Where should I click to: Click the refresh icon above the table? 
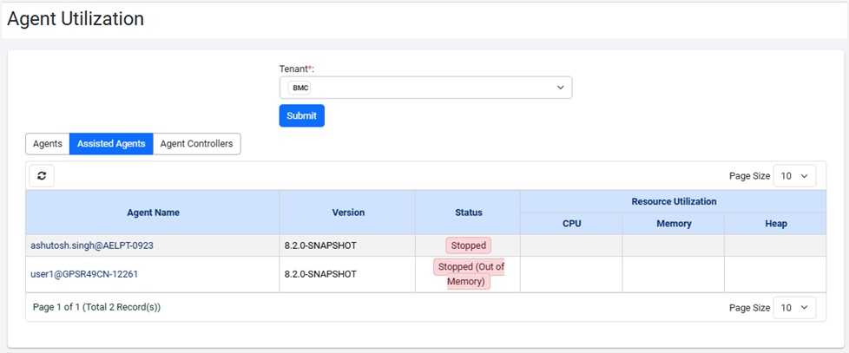pos(41,175)
